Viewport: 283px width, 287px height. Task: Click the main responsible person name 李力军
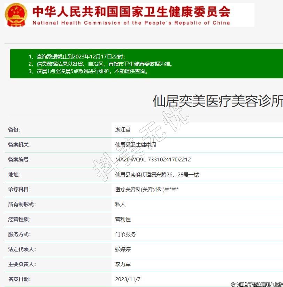click(x=123, y=264)
